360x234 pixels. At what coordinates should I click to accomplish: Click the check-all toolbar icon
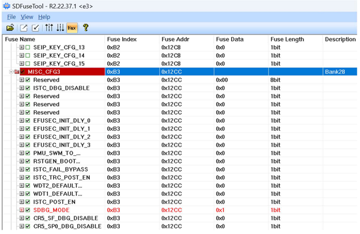(36, 28)
